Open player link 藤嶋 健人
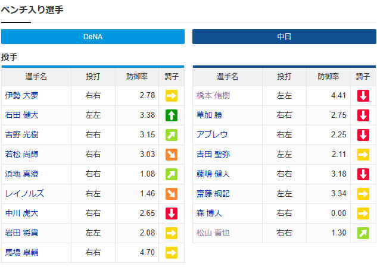Screen dimensions: 377x267 213,174
